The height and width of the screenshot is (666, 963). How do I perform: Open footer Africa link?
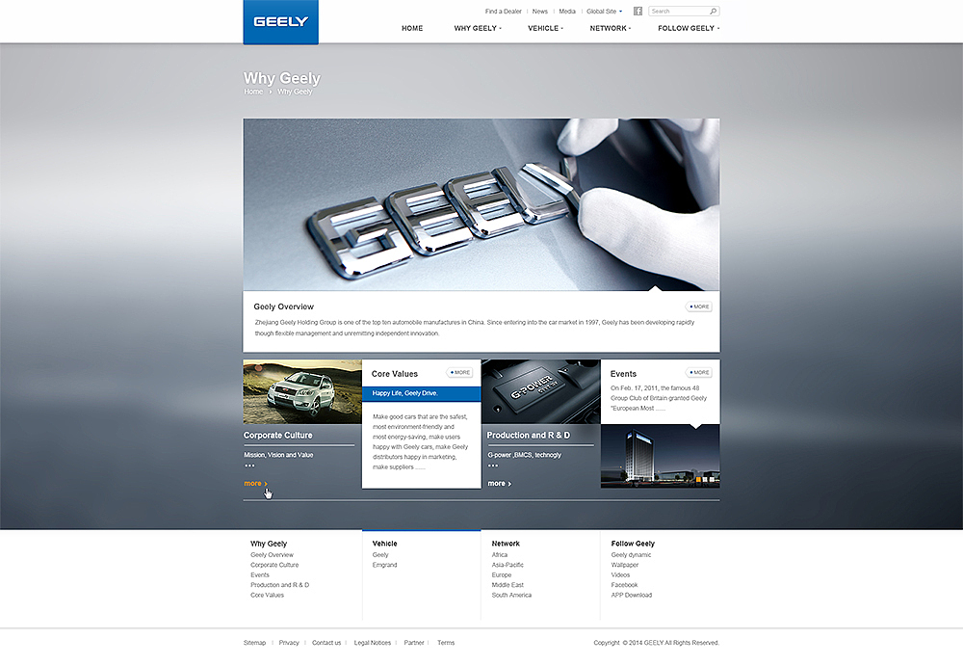[x=499, y=555]
